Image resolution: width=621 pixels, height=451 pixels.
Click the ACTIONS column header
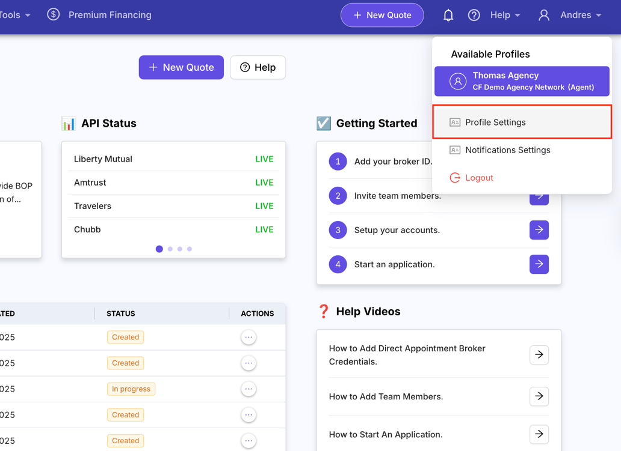pos(258,313)
